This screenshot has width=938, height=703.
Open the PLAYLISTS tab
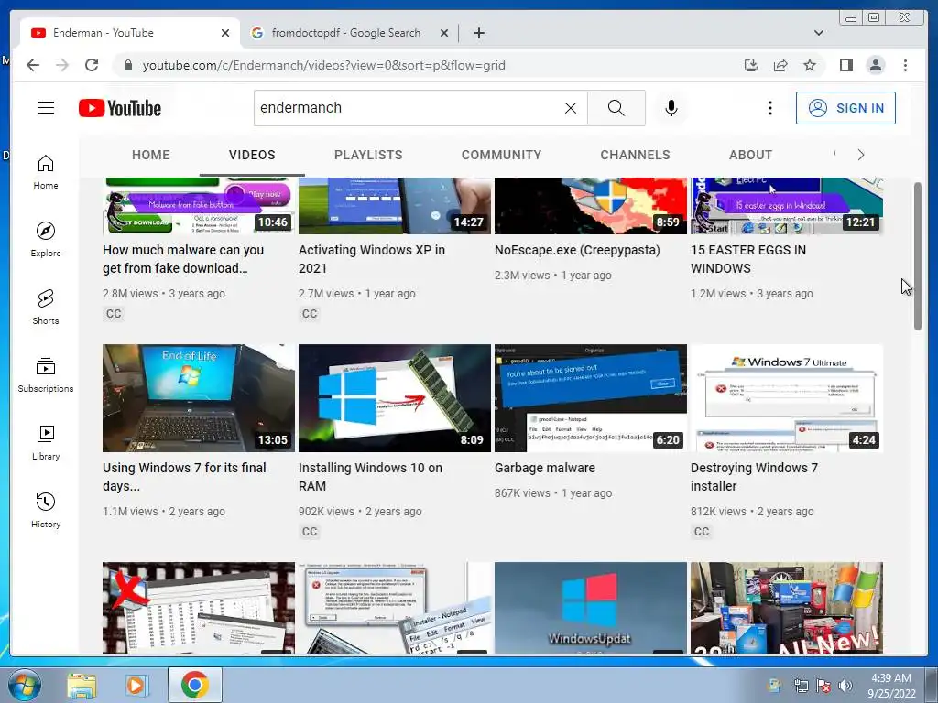[368, 155]
